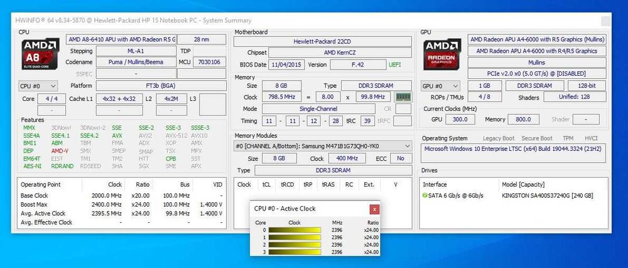This screenshot has width=628, height=268.
Task: Click the 4 / 4 core count field
Action: [51, 99]
